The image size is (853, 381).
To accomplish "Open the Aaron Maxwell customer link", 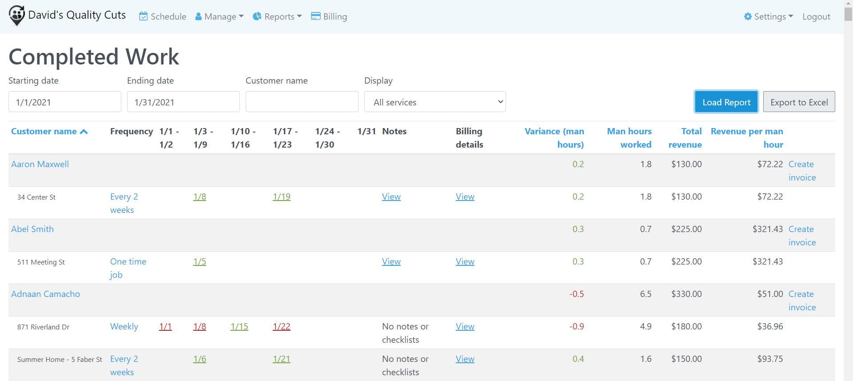I will coord(40,164).
